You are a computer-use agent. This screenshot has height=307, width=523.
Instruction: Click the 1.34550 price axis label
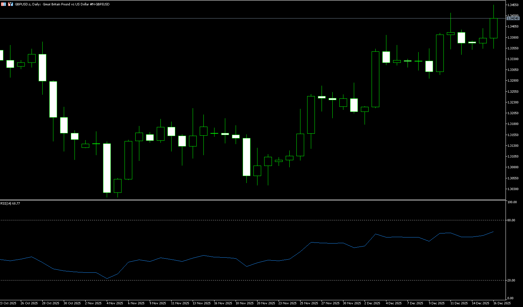point(513,5)
